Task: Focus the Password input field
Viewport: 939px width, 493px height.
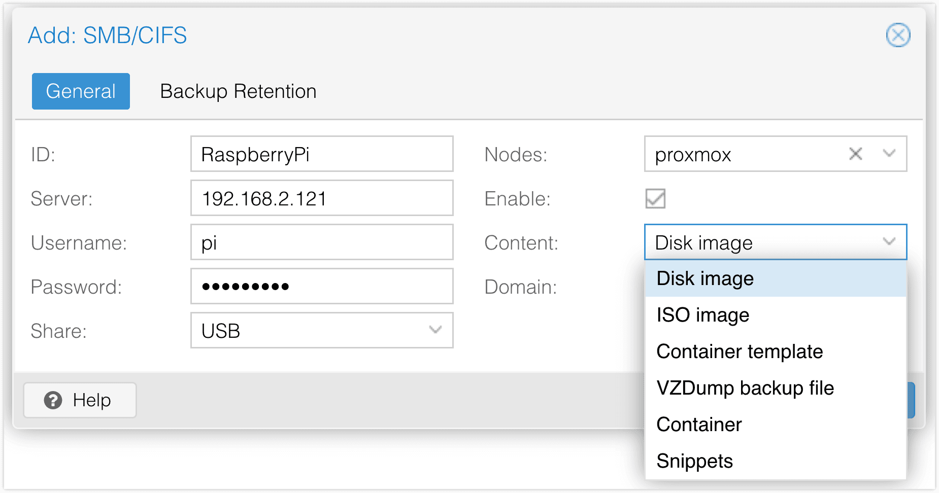Action: click(322, 286)
